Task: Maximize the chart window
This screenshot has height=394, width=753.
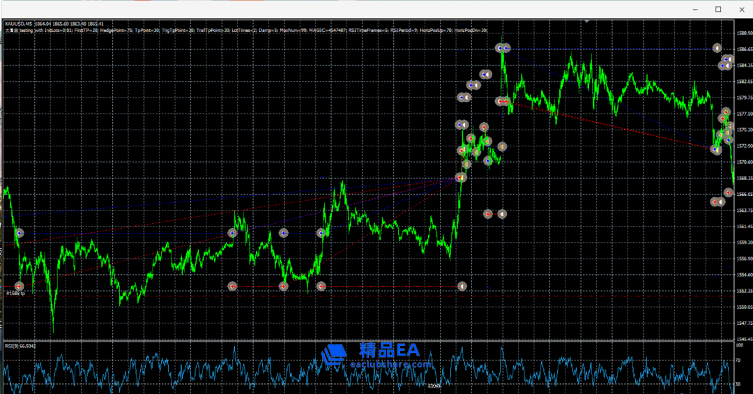Action: (x=718, y=9)
